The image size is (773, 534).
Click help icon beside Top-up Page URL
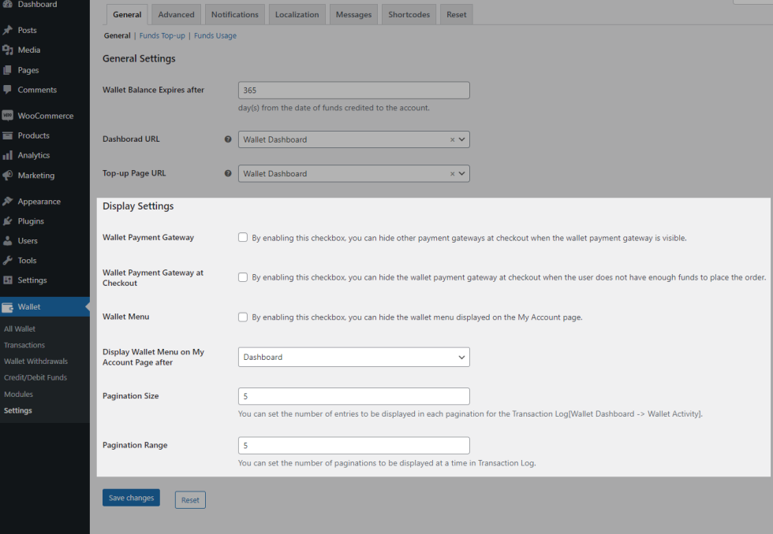pos(228,173)
